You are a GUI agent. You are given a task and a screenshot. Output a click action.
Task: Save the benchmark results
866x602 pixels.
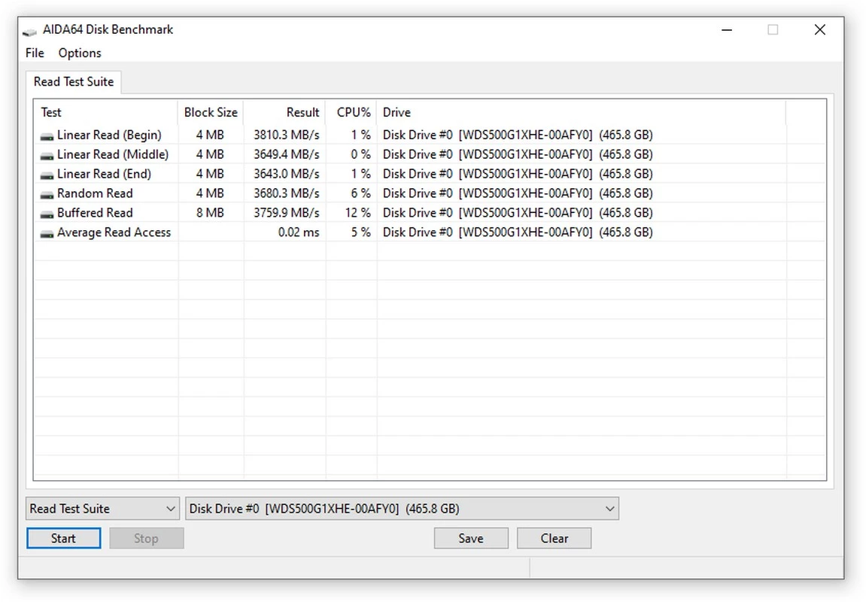click(x=471, y=539)
